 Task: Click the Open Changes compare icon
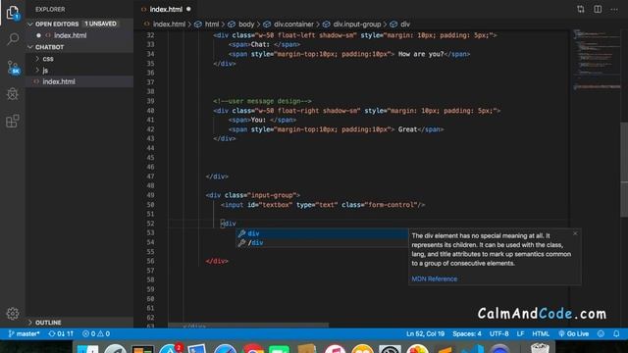(x=580, y=9)
